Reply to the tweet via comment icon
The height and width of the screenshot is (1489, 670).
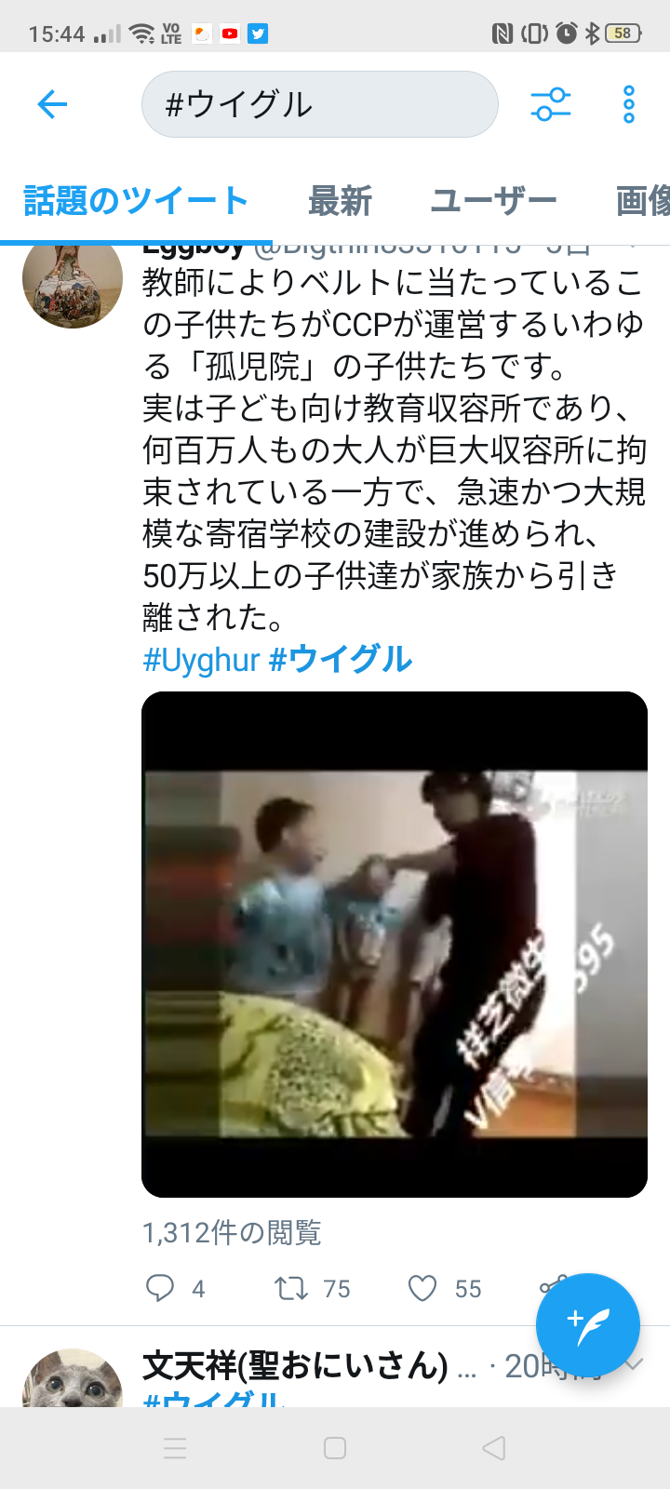tap(160, 1288)
